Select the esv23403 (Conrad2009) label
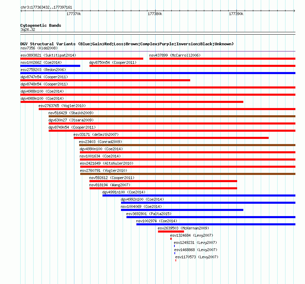305x284 pixels. click(100, 142)
